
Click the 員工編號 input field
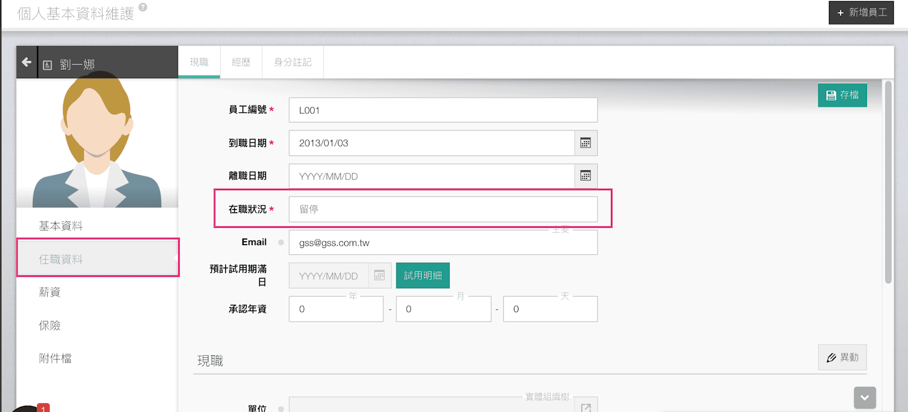[443, 110]
